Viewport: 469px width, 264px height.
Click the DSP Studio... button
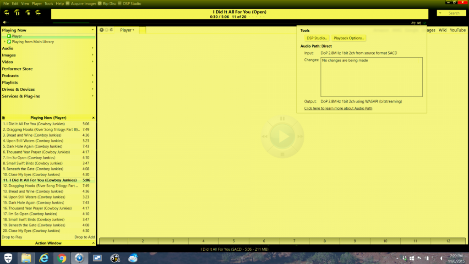(317, 38)
